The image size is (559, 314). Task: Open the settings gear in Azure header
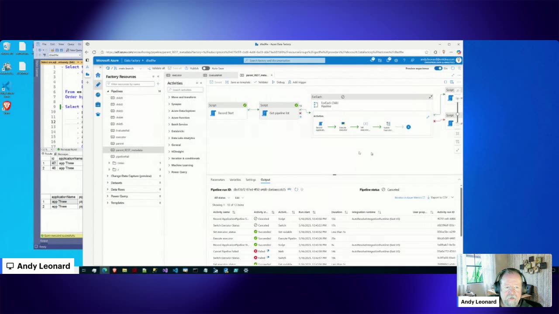(x=396, y=60)
